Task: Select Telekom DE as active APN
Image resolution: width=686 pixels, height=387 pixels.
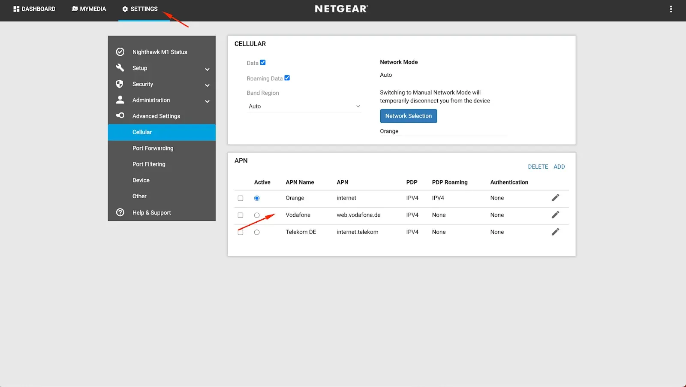Action: click(257, 232)
